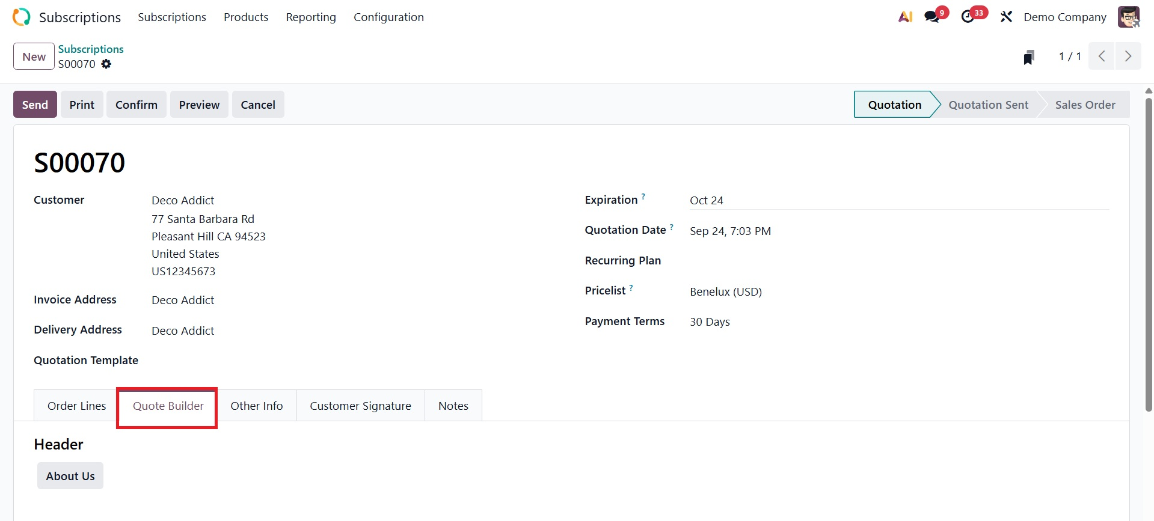Click the Subscriptions app logo
Viewport: 1154px width, 521px height.
[21, 17]
